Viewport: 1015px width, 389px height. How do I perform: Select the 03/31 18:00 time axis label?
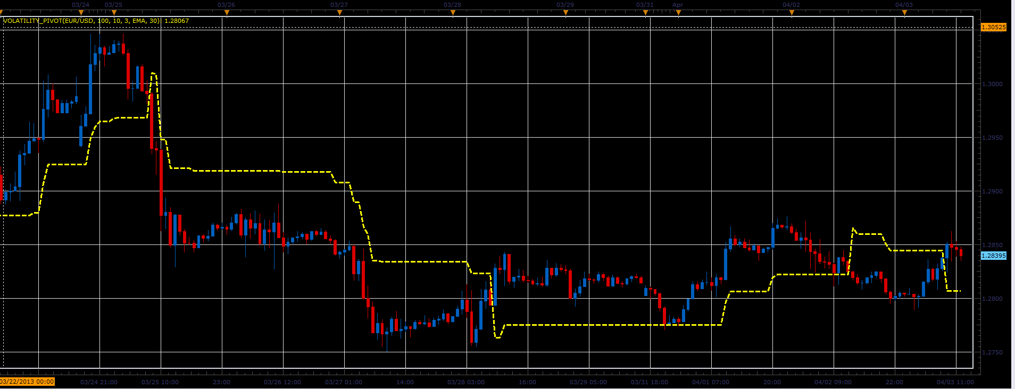650,382
